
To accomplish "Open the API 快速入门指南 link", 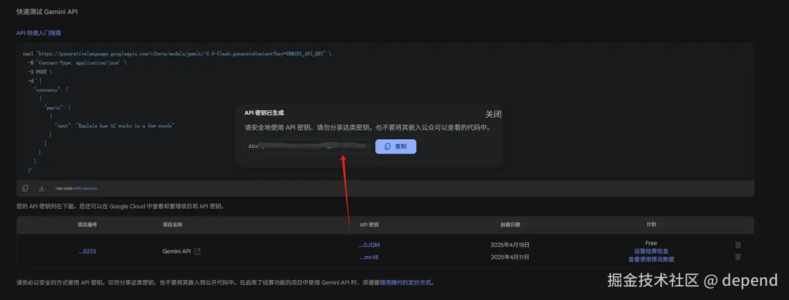I will pyautogui.click(x=38, y=33).
